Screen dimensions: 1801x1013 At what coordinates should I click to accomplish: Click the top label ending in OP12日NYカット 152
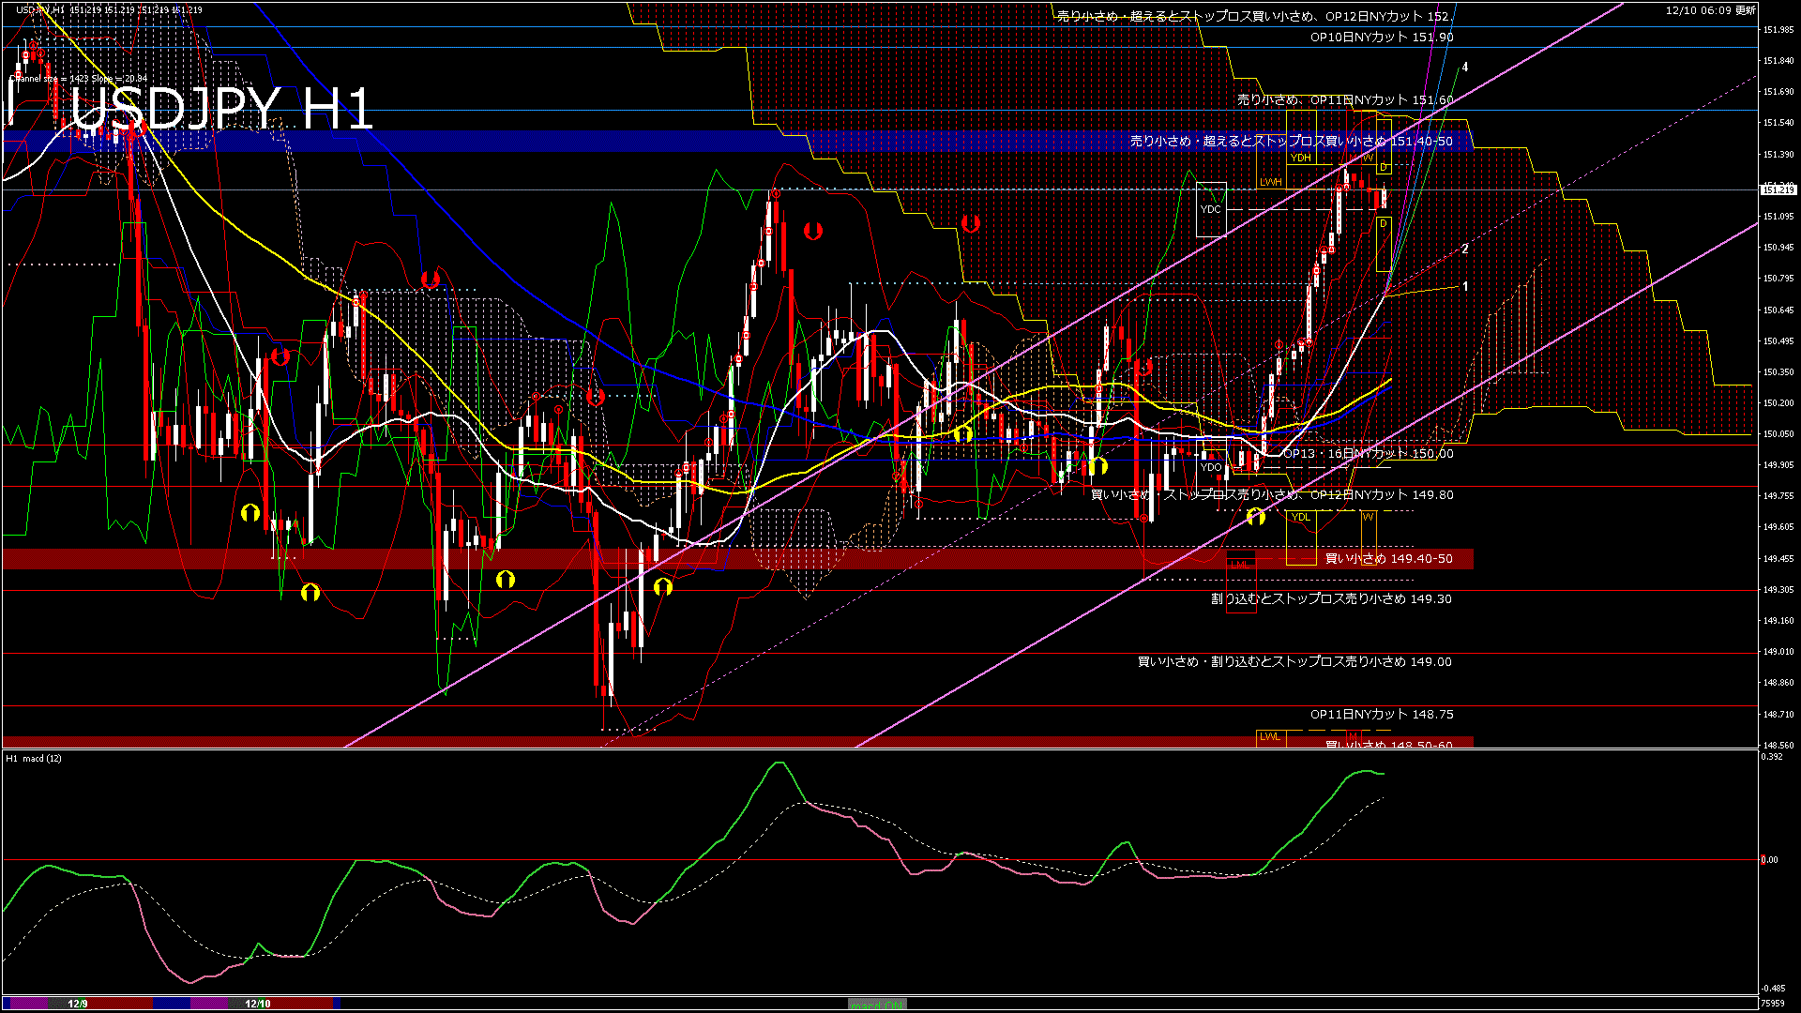[x=1253, y=17]
